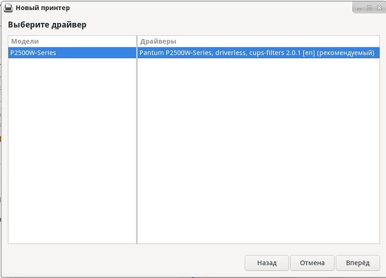Click empty space in the drivers list
Image resolution: width=386 pixels, height=278 pixels.
point(258,150)
